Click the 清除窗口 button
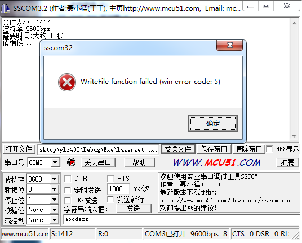Image resolution: width=302 pixels, height=243 pixels. (x=248, y=149)
